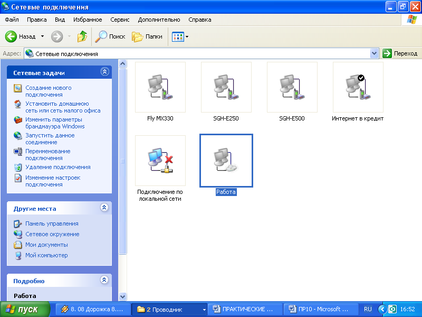This screenshot has height=317, width=422.
Task: Click the sidebar scrollbar thumb
Action: (x=123, y=161)
